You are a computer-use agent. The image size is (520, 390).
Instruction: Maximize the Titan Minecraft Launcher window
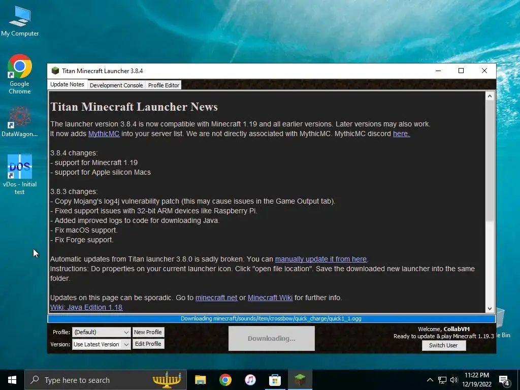coord(461,71)
